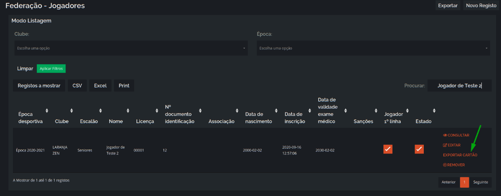Viewport: 501px width, 196px height.
Task: Open Registos a mostrar menu
Action: (x=39, y=86)
